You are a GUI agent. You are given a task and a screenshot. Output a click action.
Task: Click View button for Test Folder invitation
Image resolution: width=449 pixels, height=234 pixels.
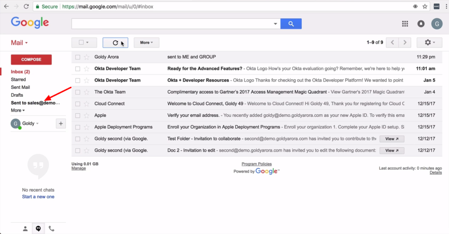[392, 139]
